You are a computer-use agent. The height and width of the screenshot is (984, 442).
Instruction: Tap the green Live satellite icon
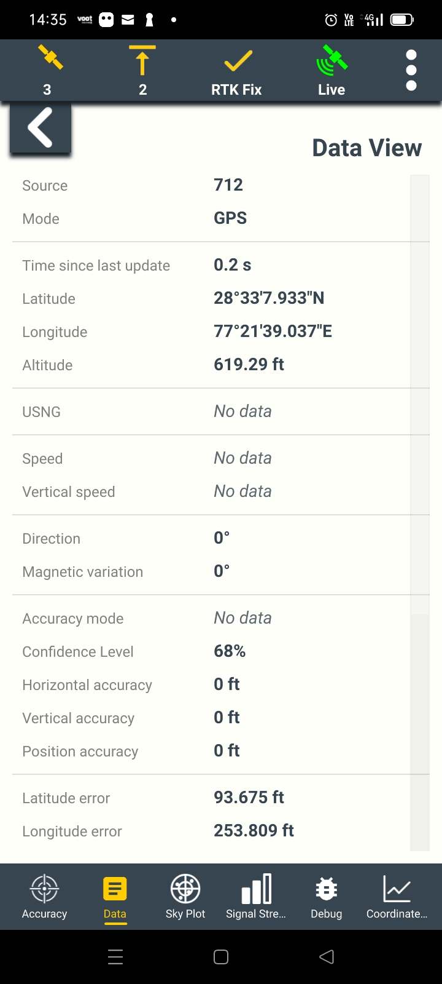331,61
